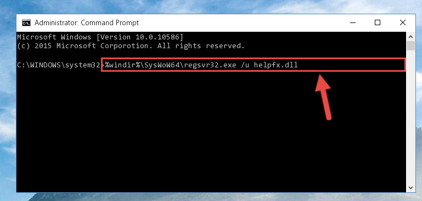
Task: Click the title text Administrator: Command Prompt
Action: 87,23
